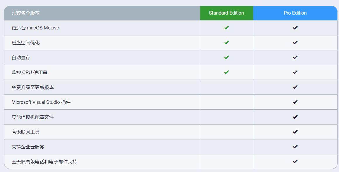339x172 pixels.
Task: Select the Pro Edition column header
Action: click(x=295, y=13)
